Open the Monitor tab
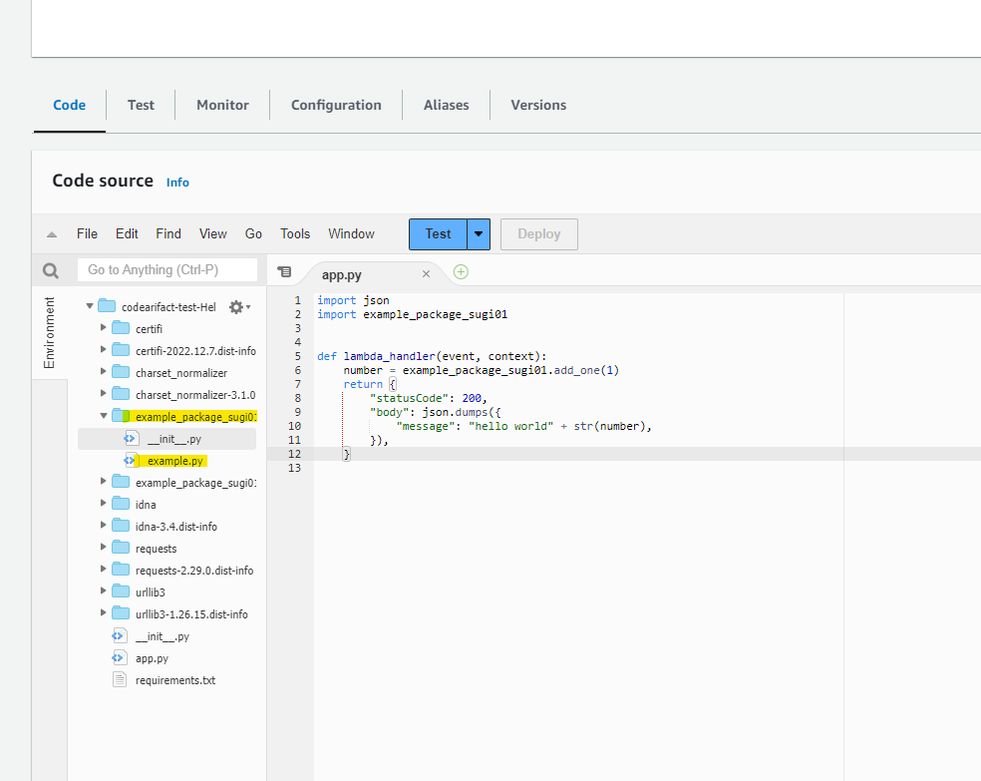The height and width of the screenshot is (781, 981). (222, 105)
